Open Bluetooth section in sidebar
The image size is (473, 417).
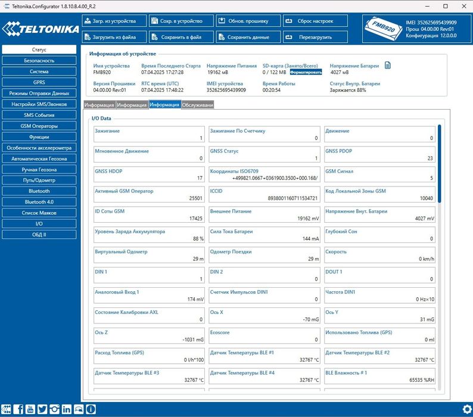[x=39, y=191]
